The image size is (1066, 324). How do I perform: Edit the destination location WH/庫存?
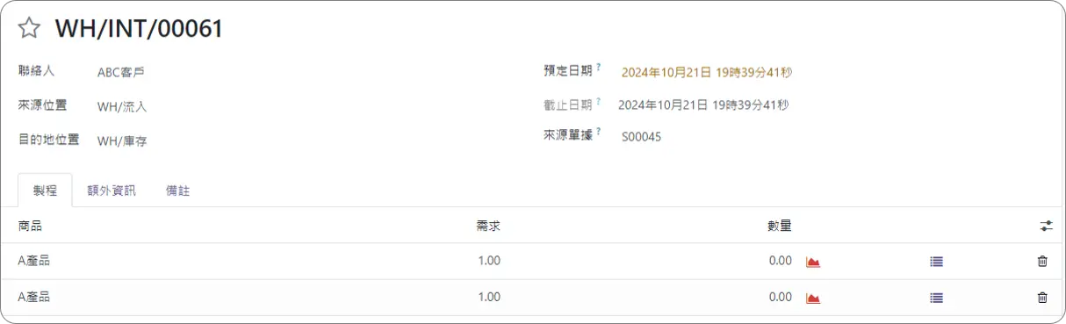[122, 140]
